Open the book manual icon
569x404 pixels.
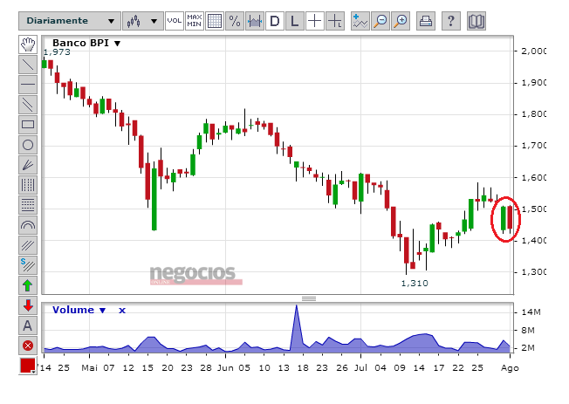476,21
